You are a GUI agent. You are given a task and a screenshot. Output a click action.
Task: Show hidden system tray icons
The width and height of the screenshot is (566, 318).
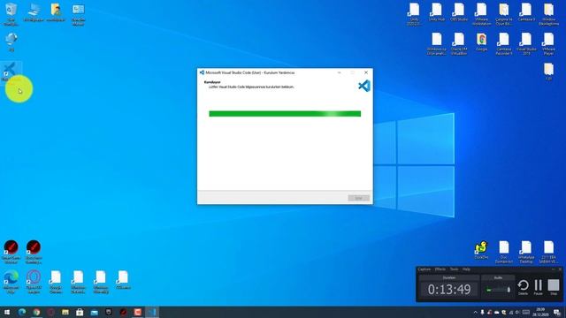[475, 312]
